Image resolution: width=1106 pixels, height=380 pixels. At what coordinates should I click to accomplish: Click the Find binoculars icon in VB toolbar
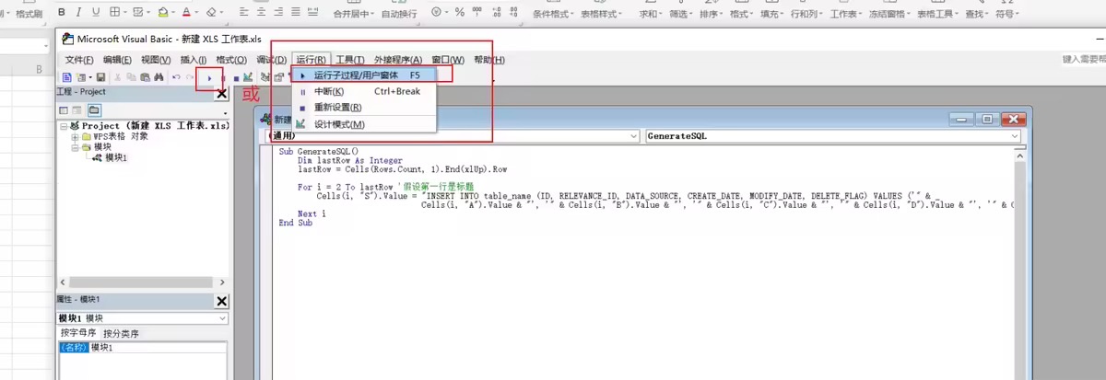pyautogui.click(x=158, y=77)
